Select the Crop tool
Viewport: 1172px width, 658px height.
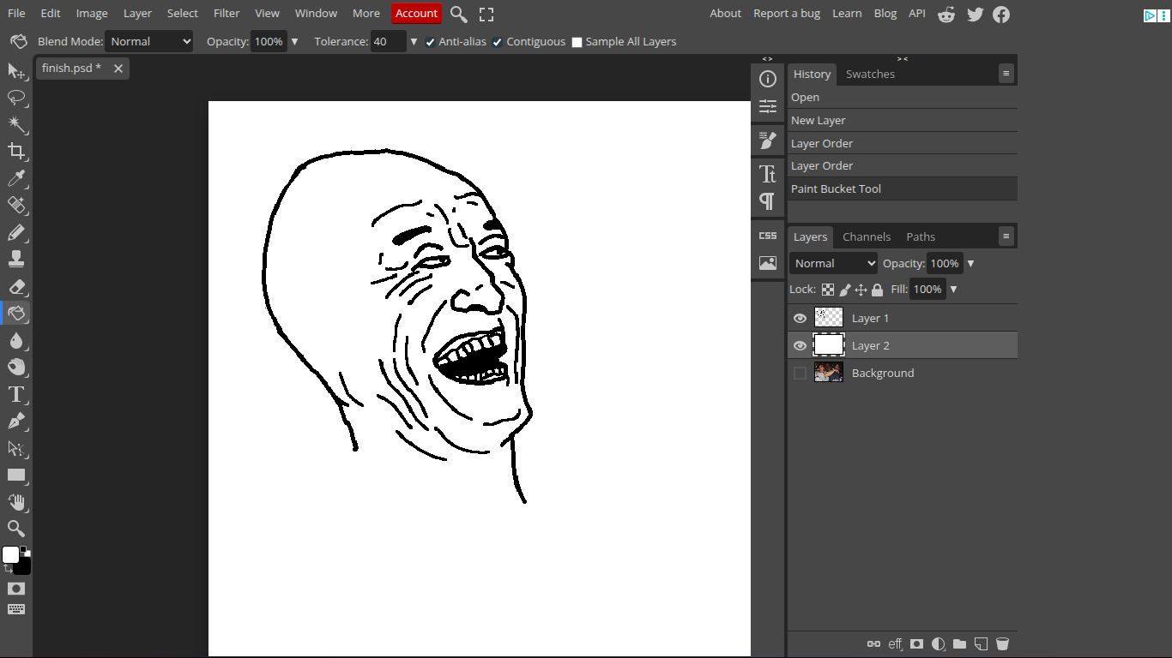click(x=16, y=152)
